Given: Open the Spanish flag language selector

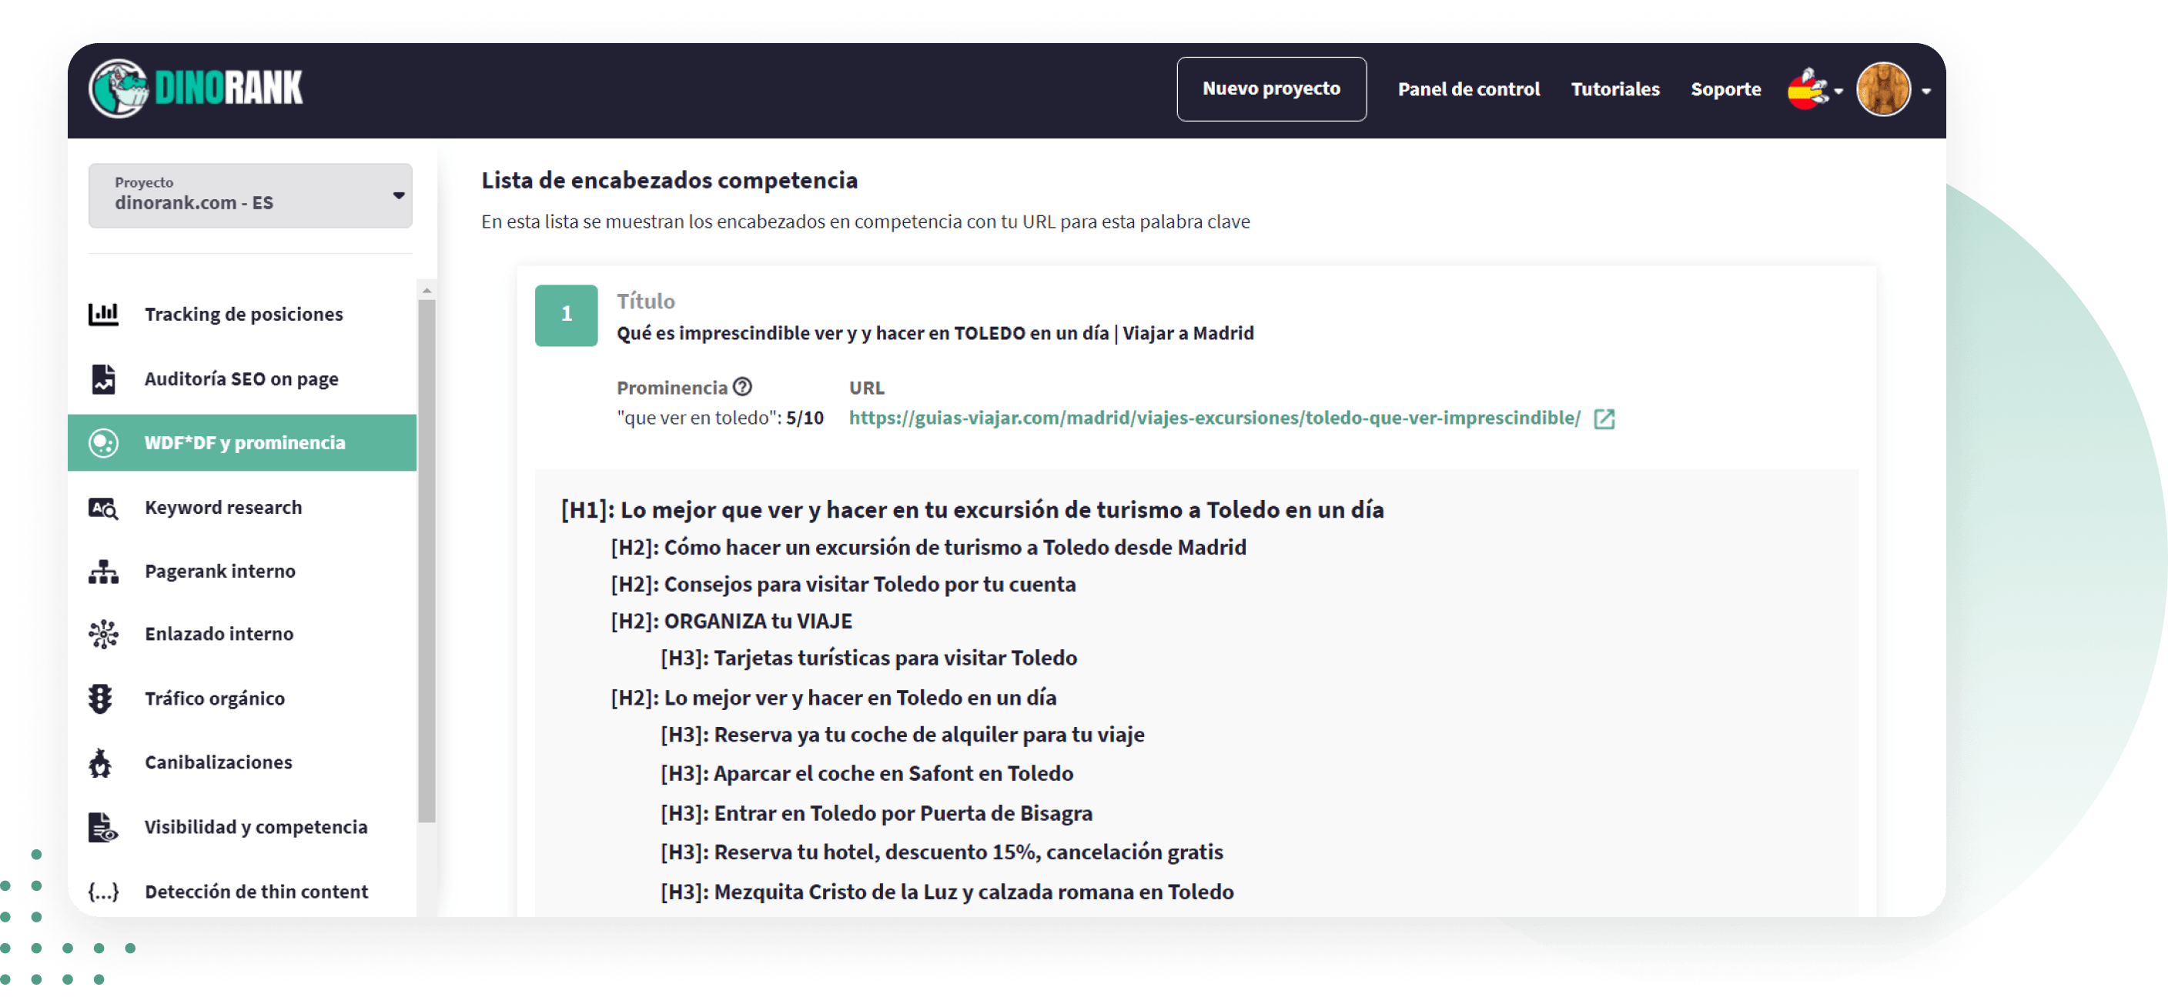Looking at the screenshot, I should 1815,89.
